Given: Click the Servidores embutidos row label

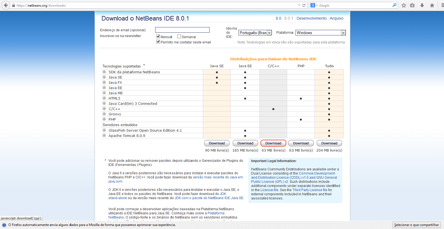Looking at the screenshot, I should (120, 125).
